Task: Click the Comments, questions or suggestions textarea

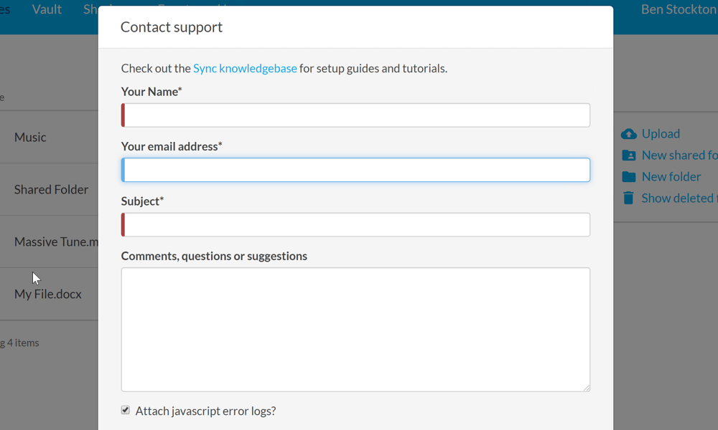Action: pyautogui.click(x=356, y=330)
